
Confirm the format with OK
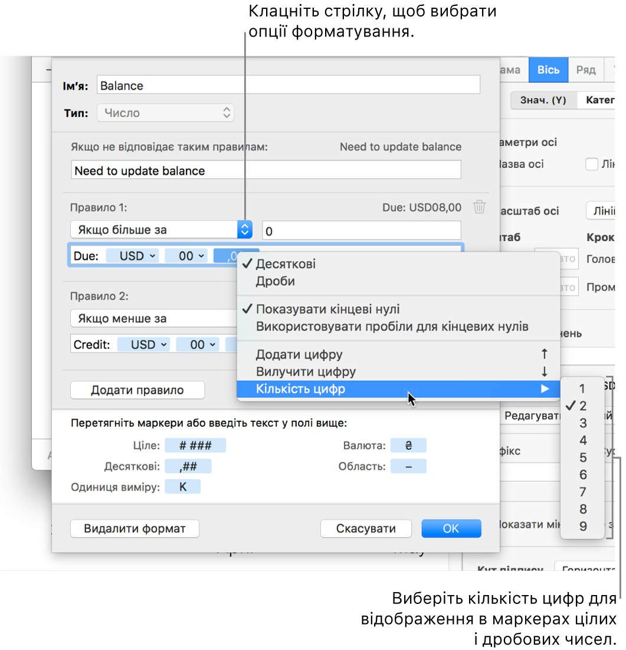pyautogui.click(x=451, y=528)
